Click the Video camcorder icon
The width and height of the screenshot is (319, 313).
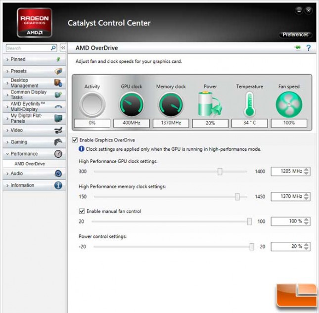pyautogui.click(x=58, y=130)
